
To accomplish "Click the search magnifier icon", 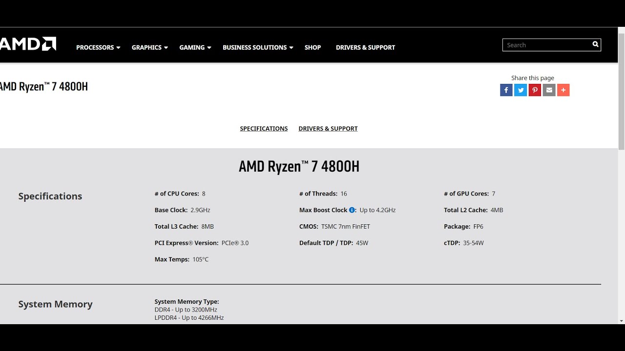I will tap(595, 44).
